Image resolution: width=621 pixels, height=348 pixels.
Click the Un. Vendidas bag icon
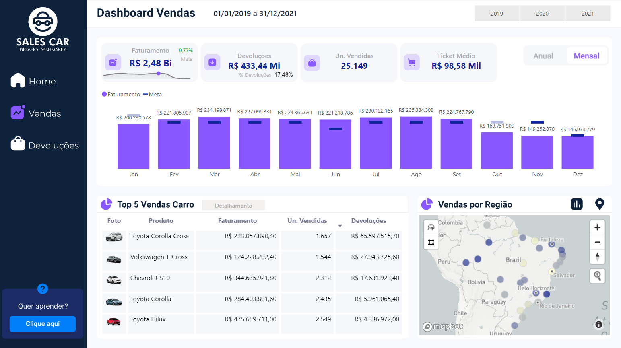click(x=312, y=63)
